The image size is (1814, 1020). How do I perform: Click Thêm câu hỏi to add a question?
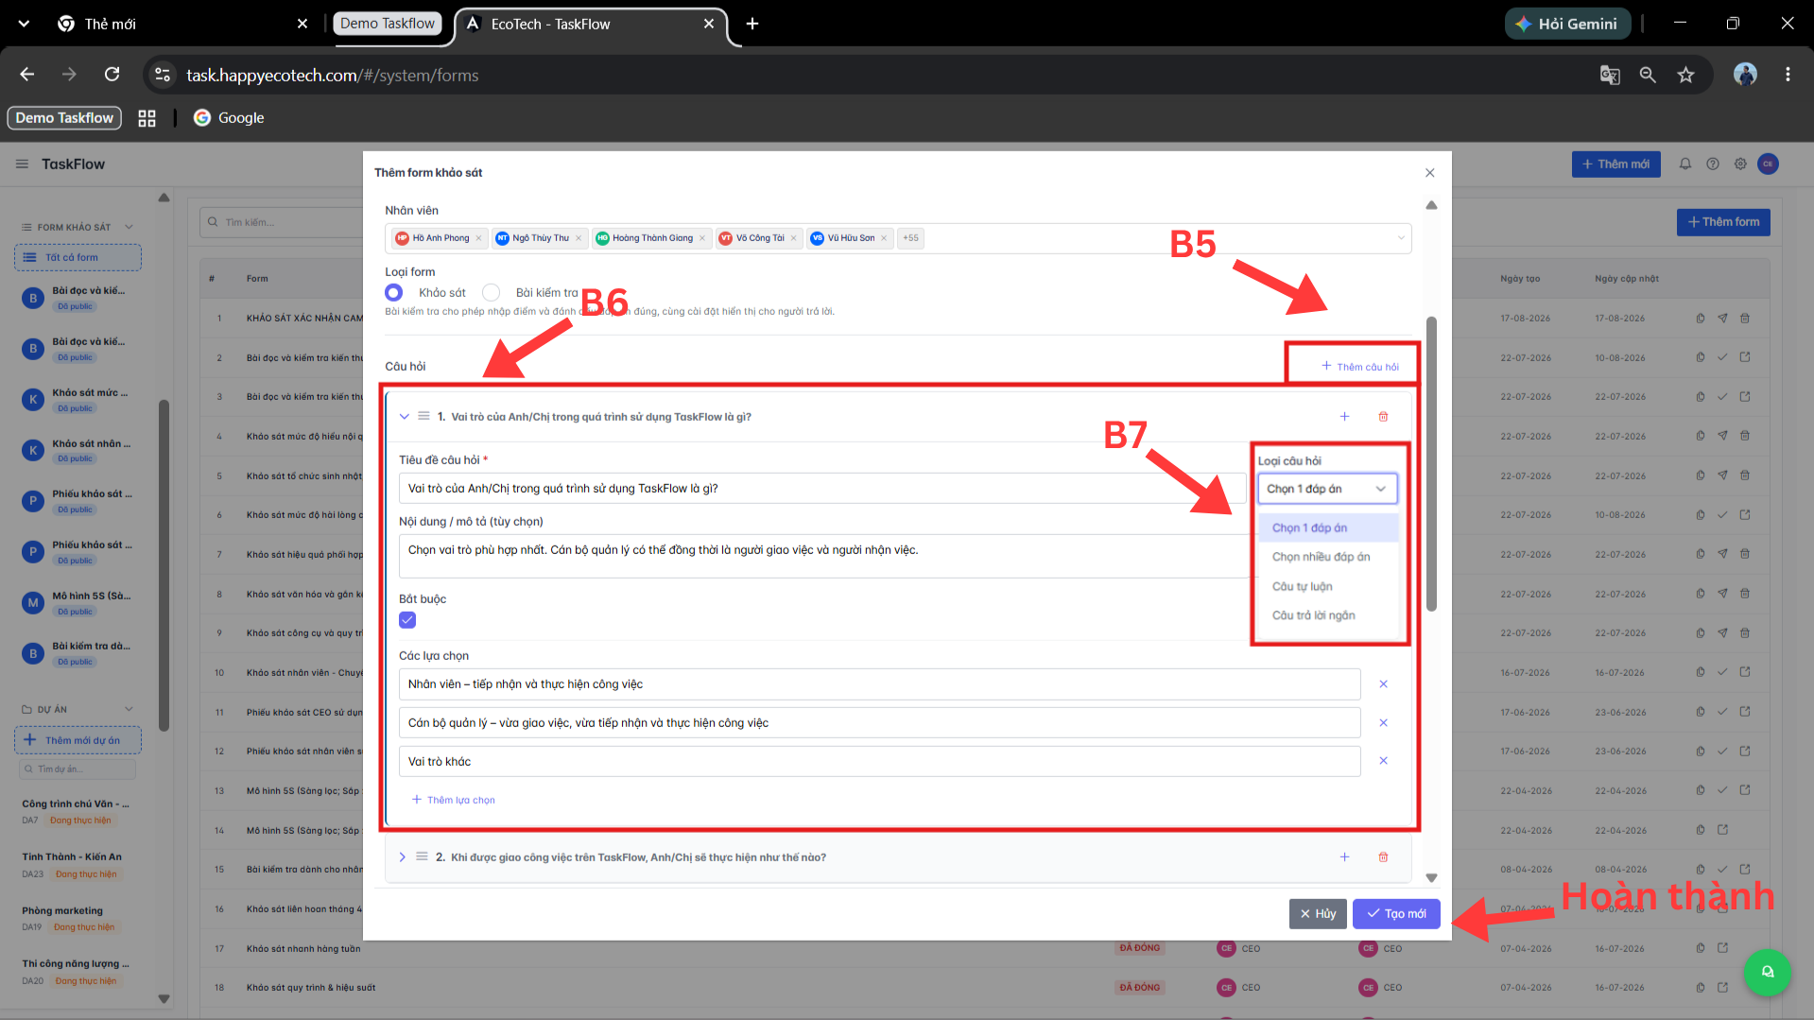point(1359,367)
